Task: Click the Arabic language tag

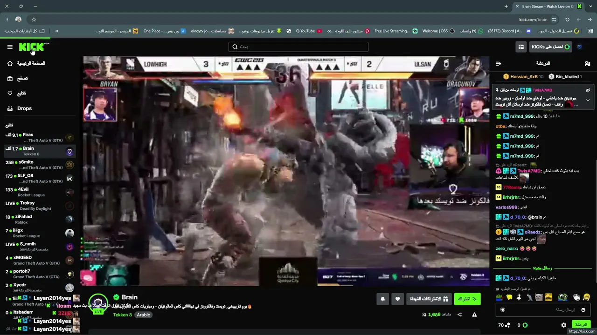Action: [x=143, y=315]
